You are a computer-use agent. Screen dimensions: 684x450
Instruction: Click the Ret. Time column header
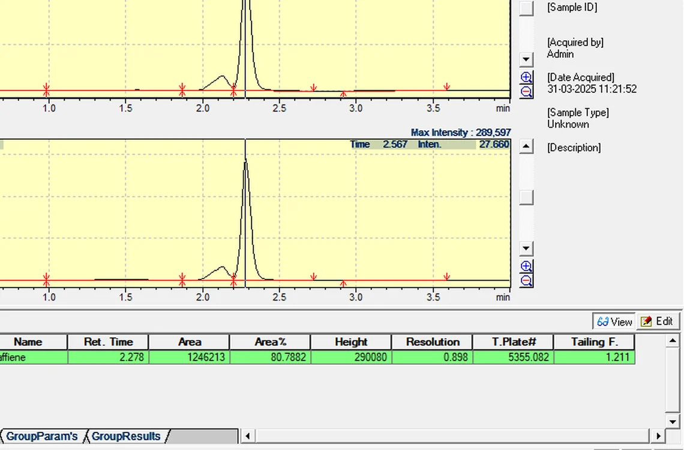pos(108,342)
